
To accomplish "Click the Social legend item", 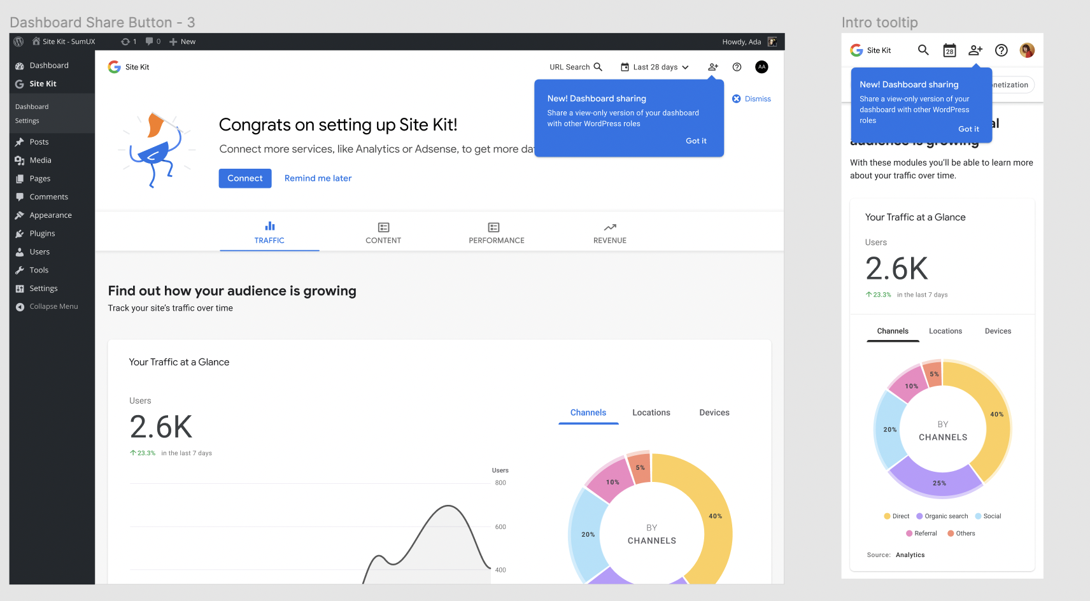I will (988, 516).
